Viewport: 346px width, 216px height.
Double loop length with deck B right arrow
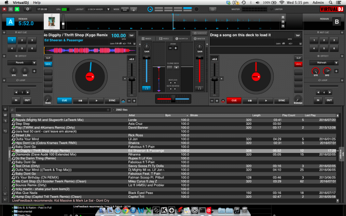tap(330, 92)
